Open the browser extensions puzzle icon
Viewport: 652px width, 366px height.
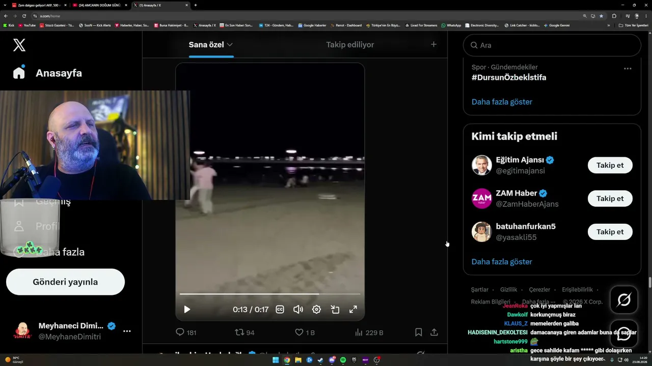tap(614, 16)
